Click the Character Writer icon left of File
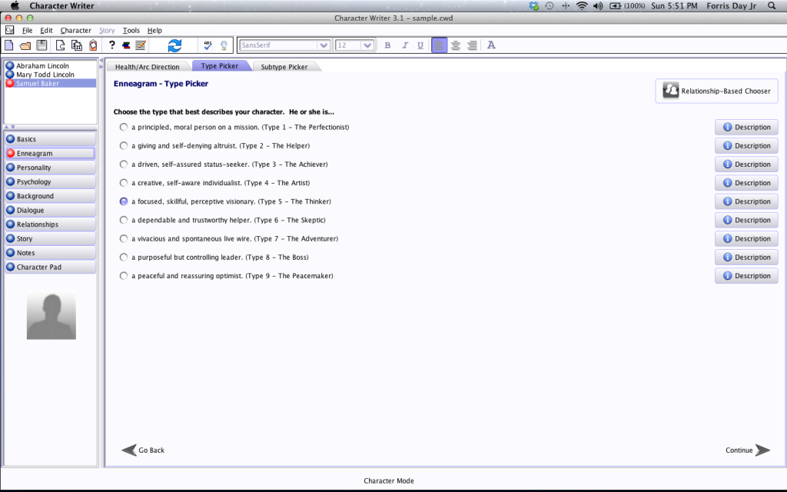Image resolution: width=787 pixels, height=492 pixels. pyautogui.click(x=9, y=30)
